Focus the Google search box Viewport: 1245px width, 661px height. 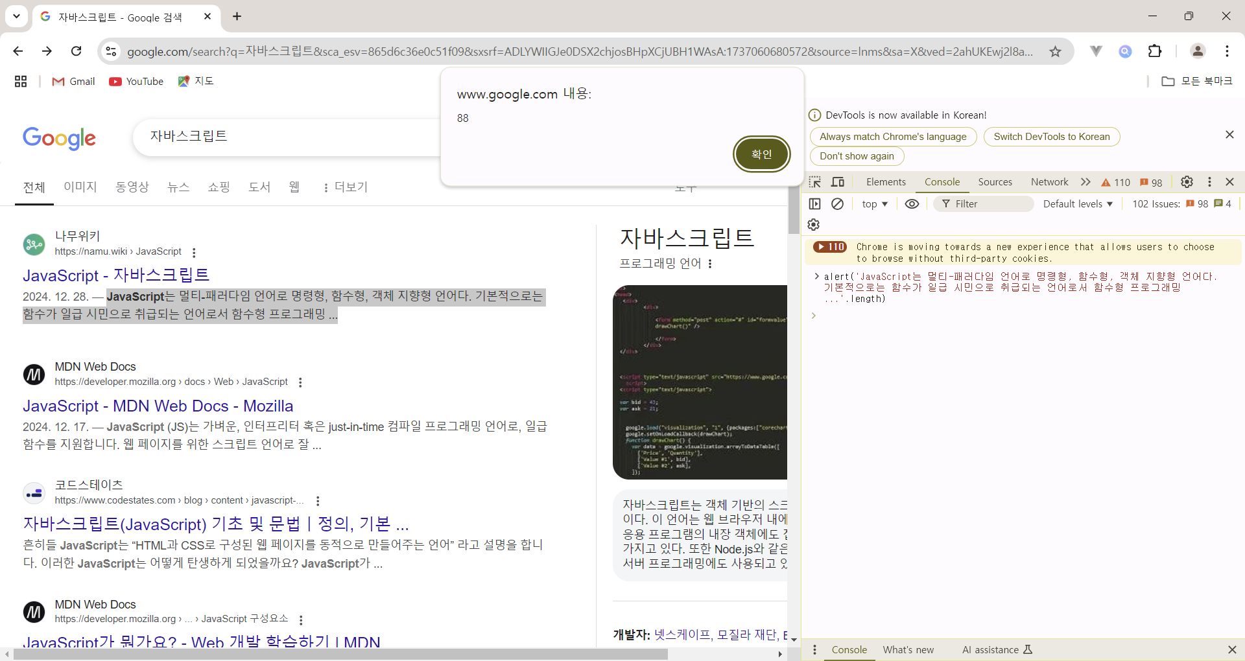[285, 137]
